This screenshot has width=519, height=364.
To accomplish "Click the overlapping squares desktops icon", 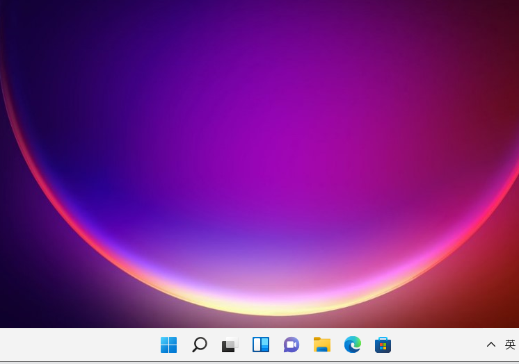I will tap(230, 345).
